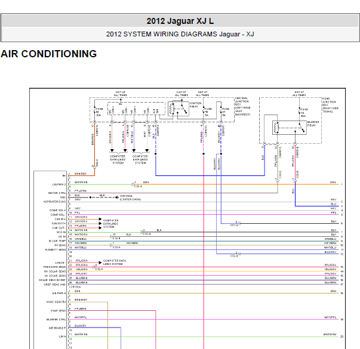The image size is (360, 349).
Task: Select the "IN CAR TEMP" pin label
Action: point(57,241)
